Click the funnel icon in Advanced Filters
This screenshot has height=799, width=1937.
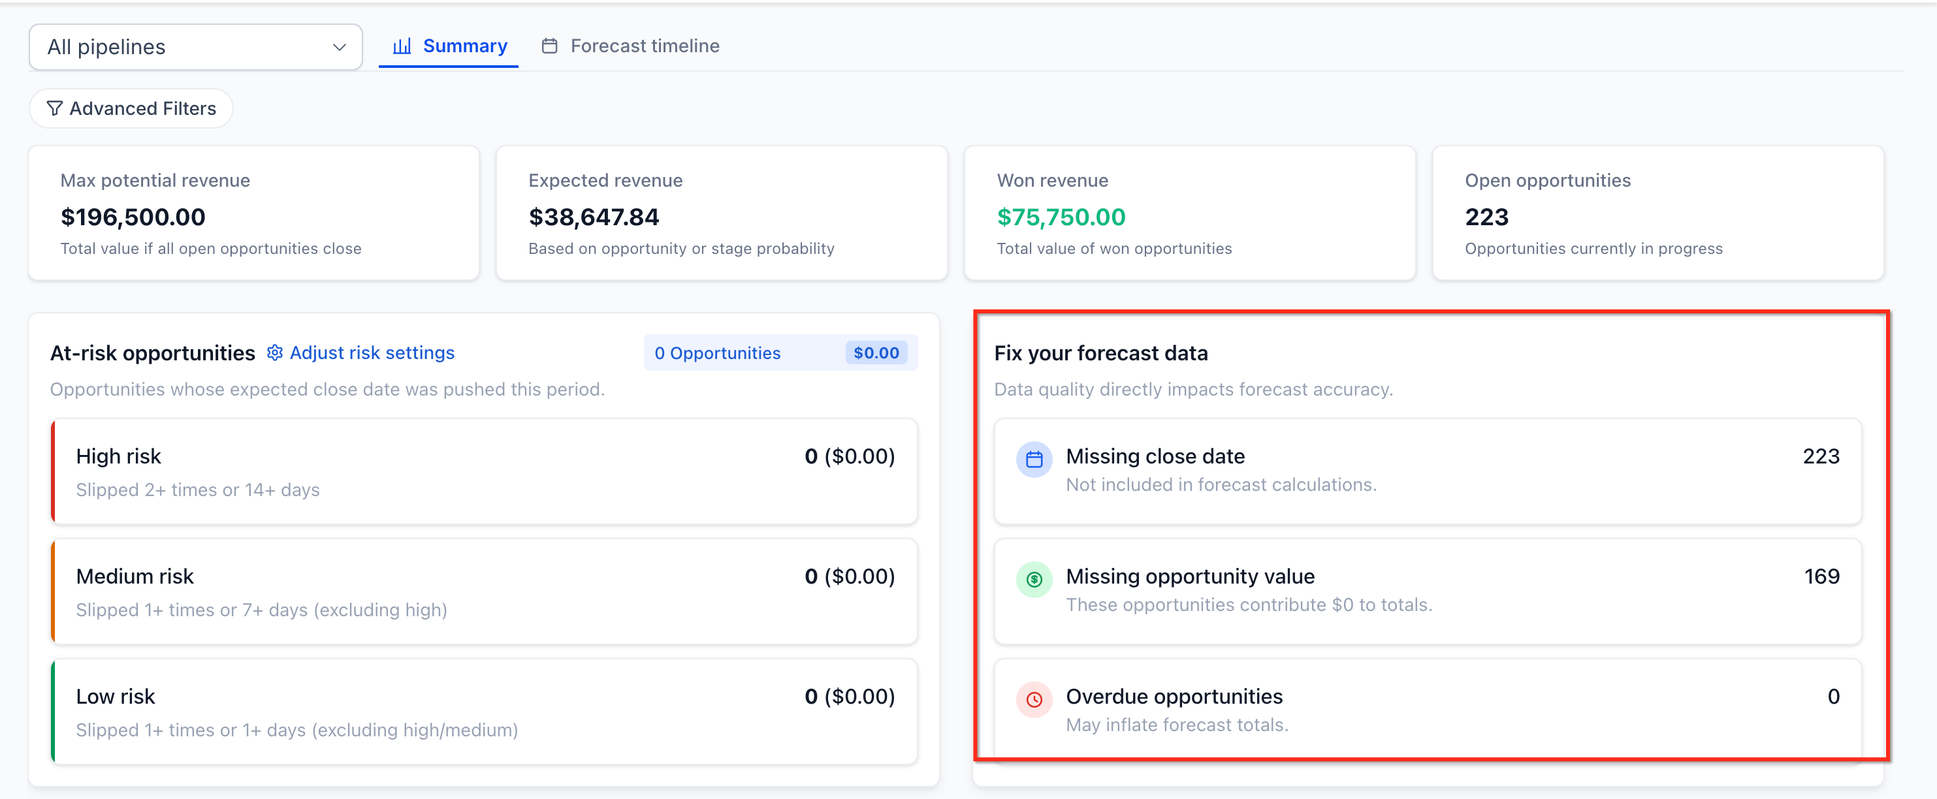(54, 108)
